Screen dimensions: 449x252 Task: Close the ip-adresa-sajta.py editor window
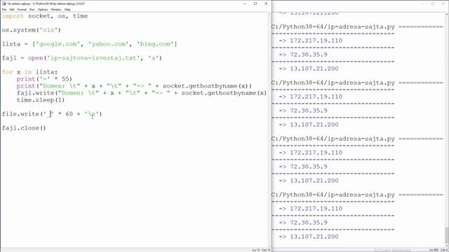point(266,3)
